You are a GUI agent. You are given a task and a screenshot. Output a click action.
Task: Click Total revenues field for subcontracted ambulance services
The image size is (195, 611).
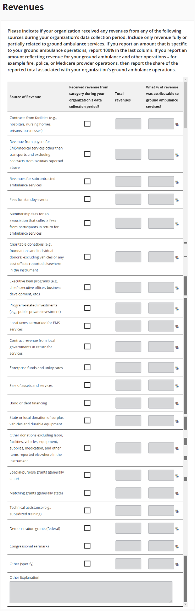coord(128,181)
